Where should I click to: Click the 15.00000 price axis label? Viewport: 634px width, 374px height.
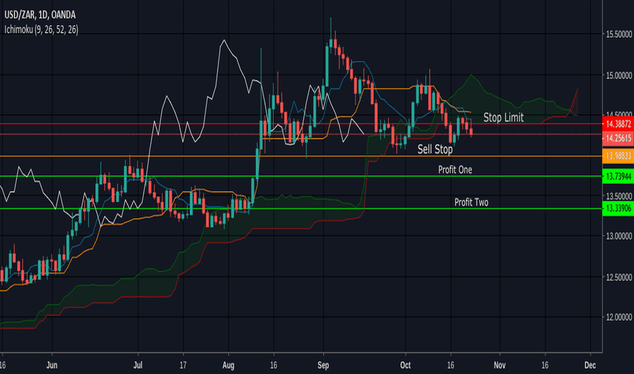click(x=618, y=75)
